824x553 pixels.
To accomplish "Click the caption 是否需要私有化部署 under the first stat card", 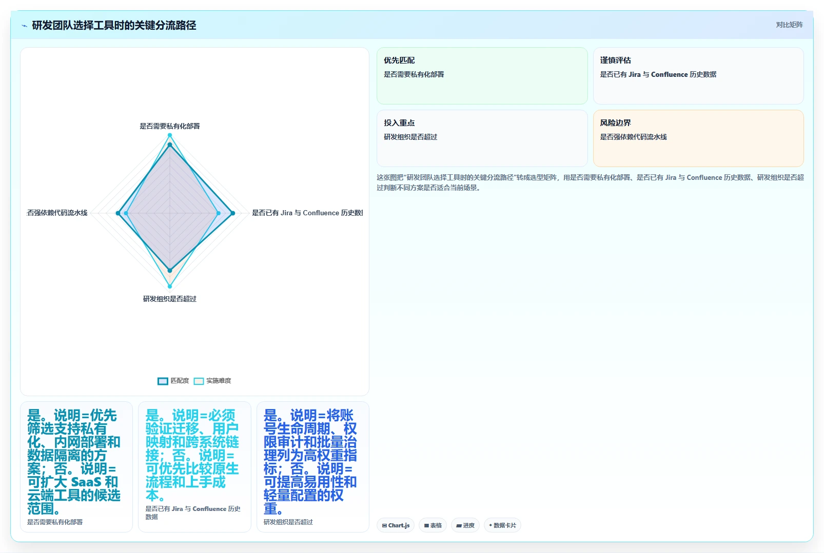I will (55, 522).
